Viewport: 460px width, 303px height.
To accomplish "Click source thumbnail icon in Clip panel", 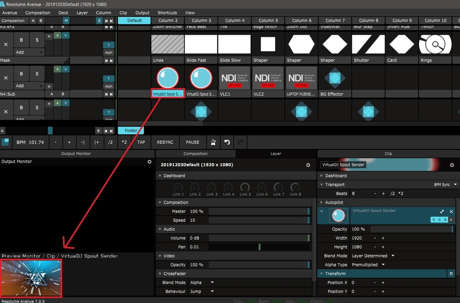I will 338,216.
